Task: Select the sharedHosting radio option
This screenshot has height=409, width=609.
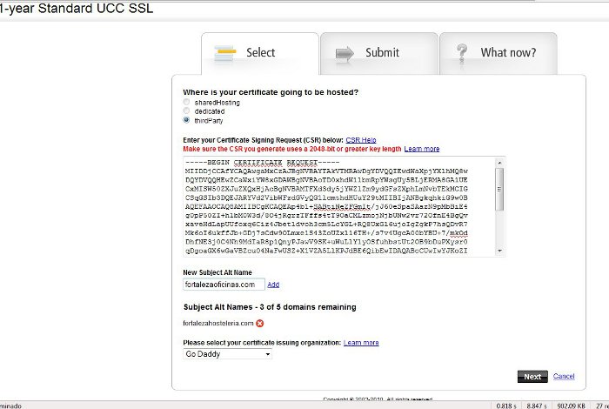Action: coord(186,103)
